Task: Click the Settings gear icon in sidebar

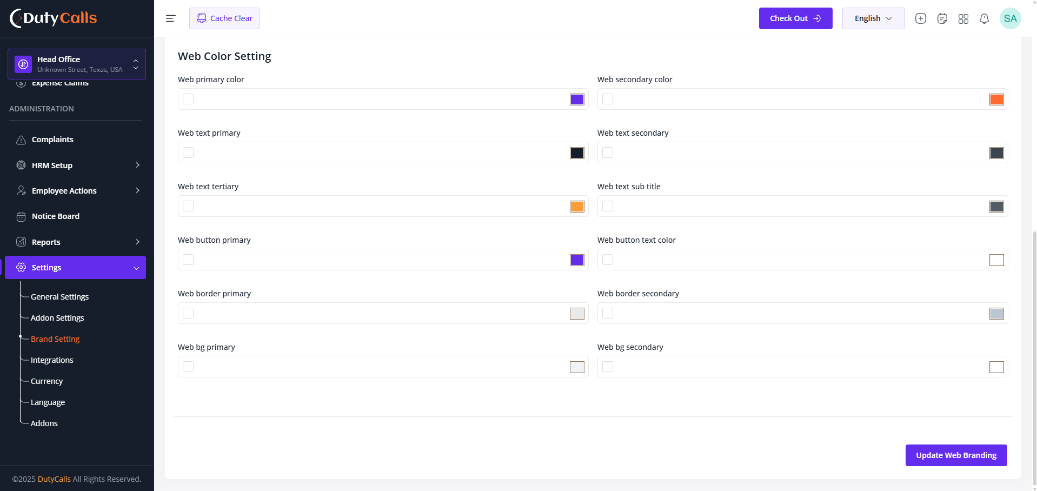Action: tap(21, 268)
